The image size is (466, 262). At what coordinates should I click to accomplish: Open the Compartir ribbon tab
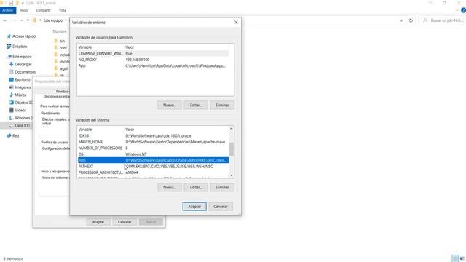click(x=44, y=10)
